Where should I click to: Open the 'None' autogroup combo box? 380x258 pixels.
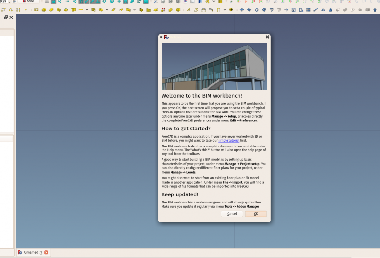coord(28,1)
